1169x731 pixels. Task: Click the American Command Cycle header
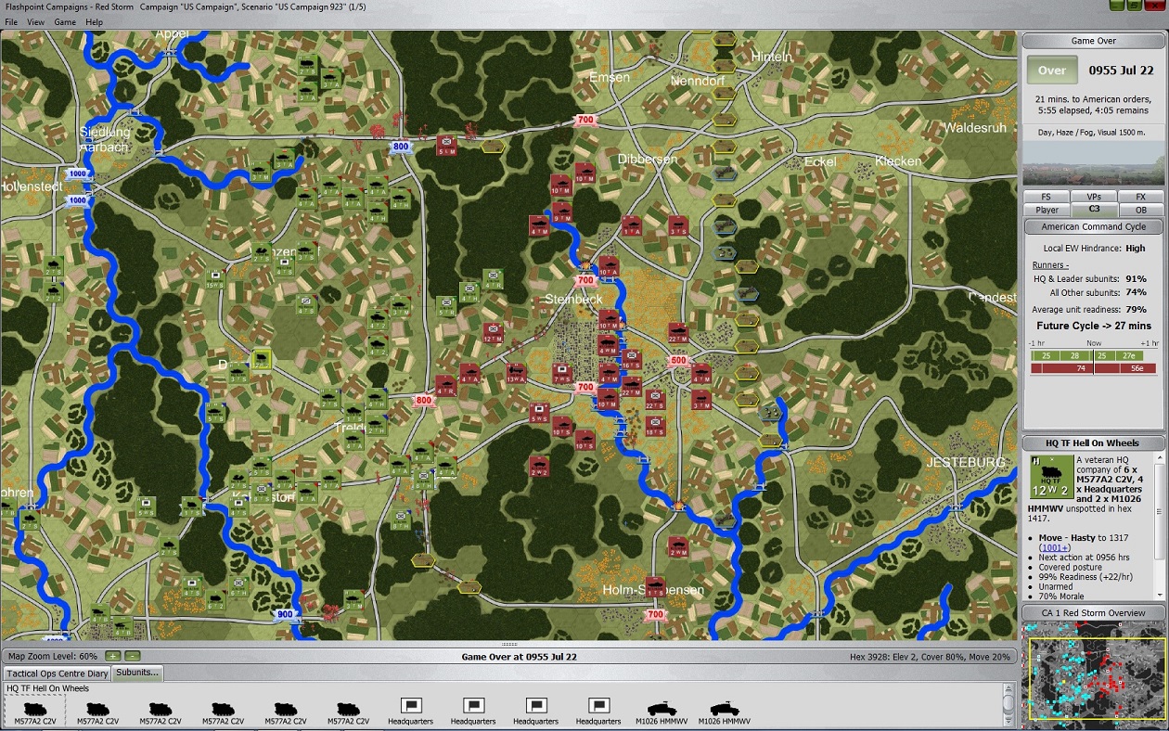tap(1094, 226)
